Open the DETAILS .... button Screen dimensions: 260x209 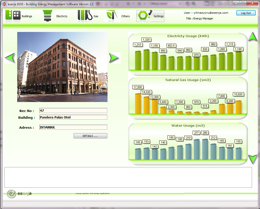tap(90, 136)
